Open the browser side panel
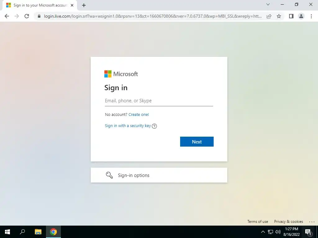Viewport: 318px width, 238px height. click(291, 16)
